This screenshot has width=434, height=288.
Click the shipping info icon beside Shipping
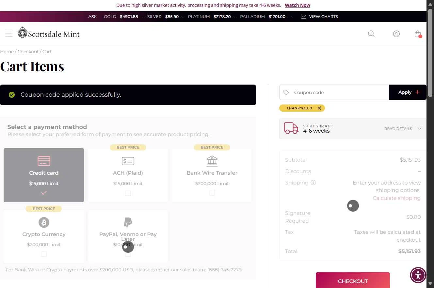pyautogui.click(x=313, y=183)
